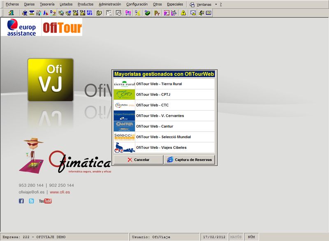Image resolution: width=329 pixels, height=241 pixels.
Task: Open the Administración menu
Action: tap(110, 4)
